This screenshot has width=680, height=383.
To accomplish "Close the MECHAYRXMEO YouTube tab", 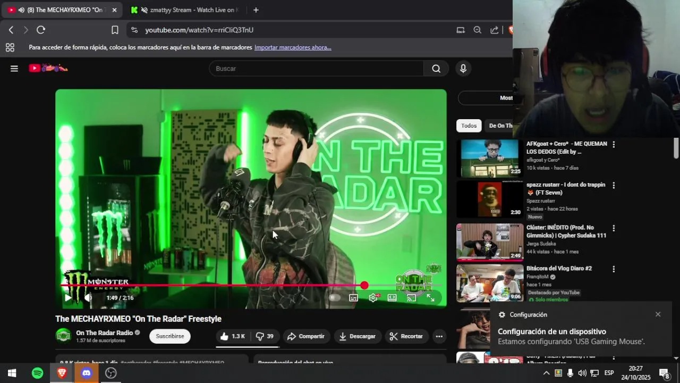I will pos(114,10).
